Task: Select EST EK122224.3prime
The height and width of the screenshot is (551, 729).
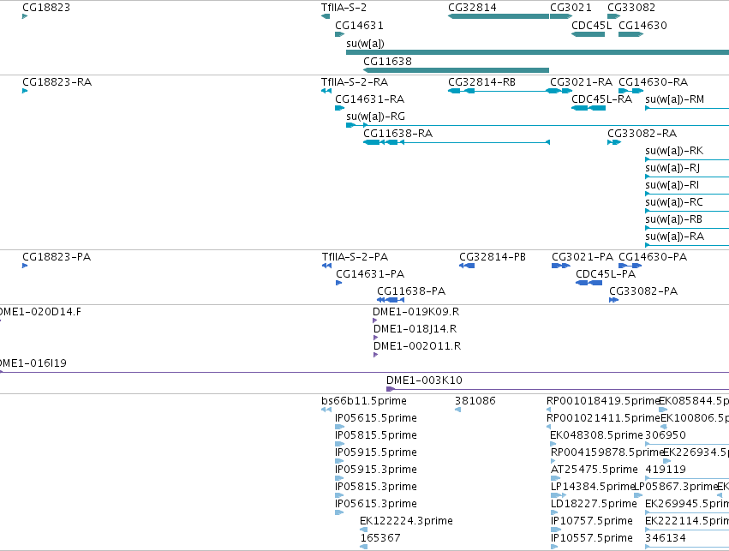Action: [406, 521]
